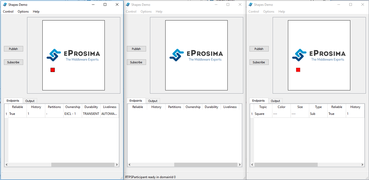Open the Help menu in the middle window
This screenshot has height=180, width=369.
[159, 12]
